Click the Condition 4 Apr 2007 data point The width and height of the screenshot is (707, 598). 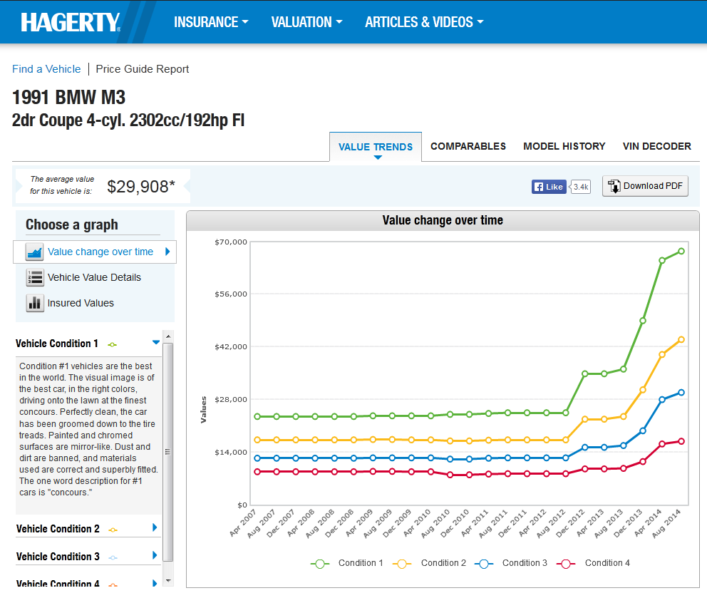(x=257, y=471)
